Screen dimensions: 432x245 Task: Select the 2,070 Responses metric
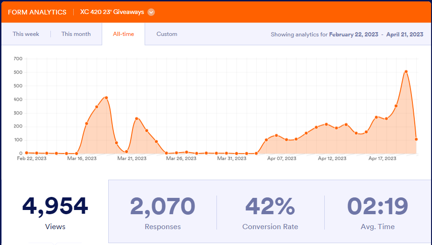pyautogui.click(x=162, y=212)
